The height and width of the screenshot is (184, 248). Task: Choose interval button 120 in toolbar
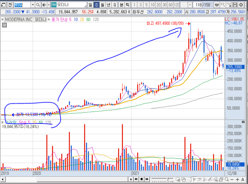[x=176, y=5]
